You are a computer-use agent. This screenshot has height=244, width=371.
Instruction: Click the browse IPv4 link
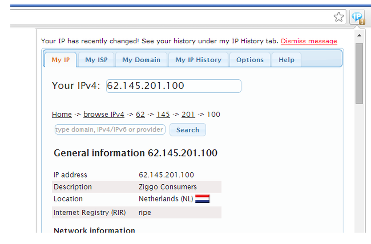(104, 114)
